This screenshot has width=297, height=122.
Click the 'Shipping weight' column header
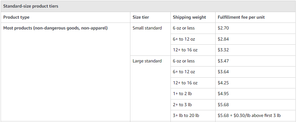pos(189,17)
